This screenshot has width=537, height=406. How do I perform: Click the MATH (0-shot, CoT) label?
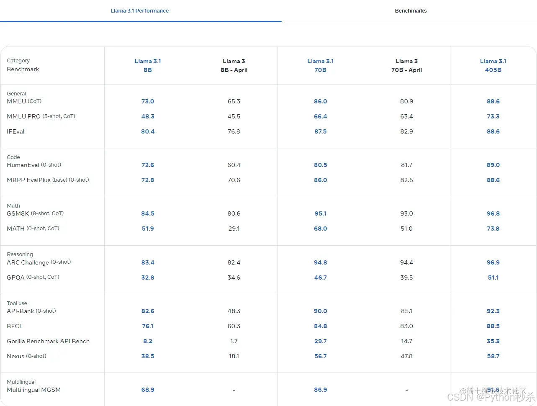pyautogui.click(x=33, y=229)
